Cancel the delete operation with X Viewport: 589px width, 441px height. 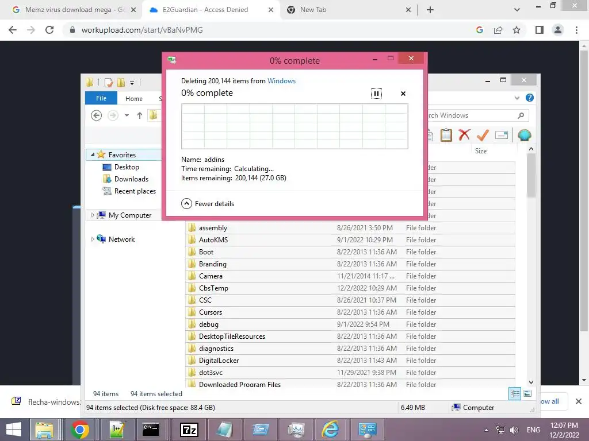403,94
